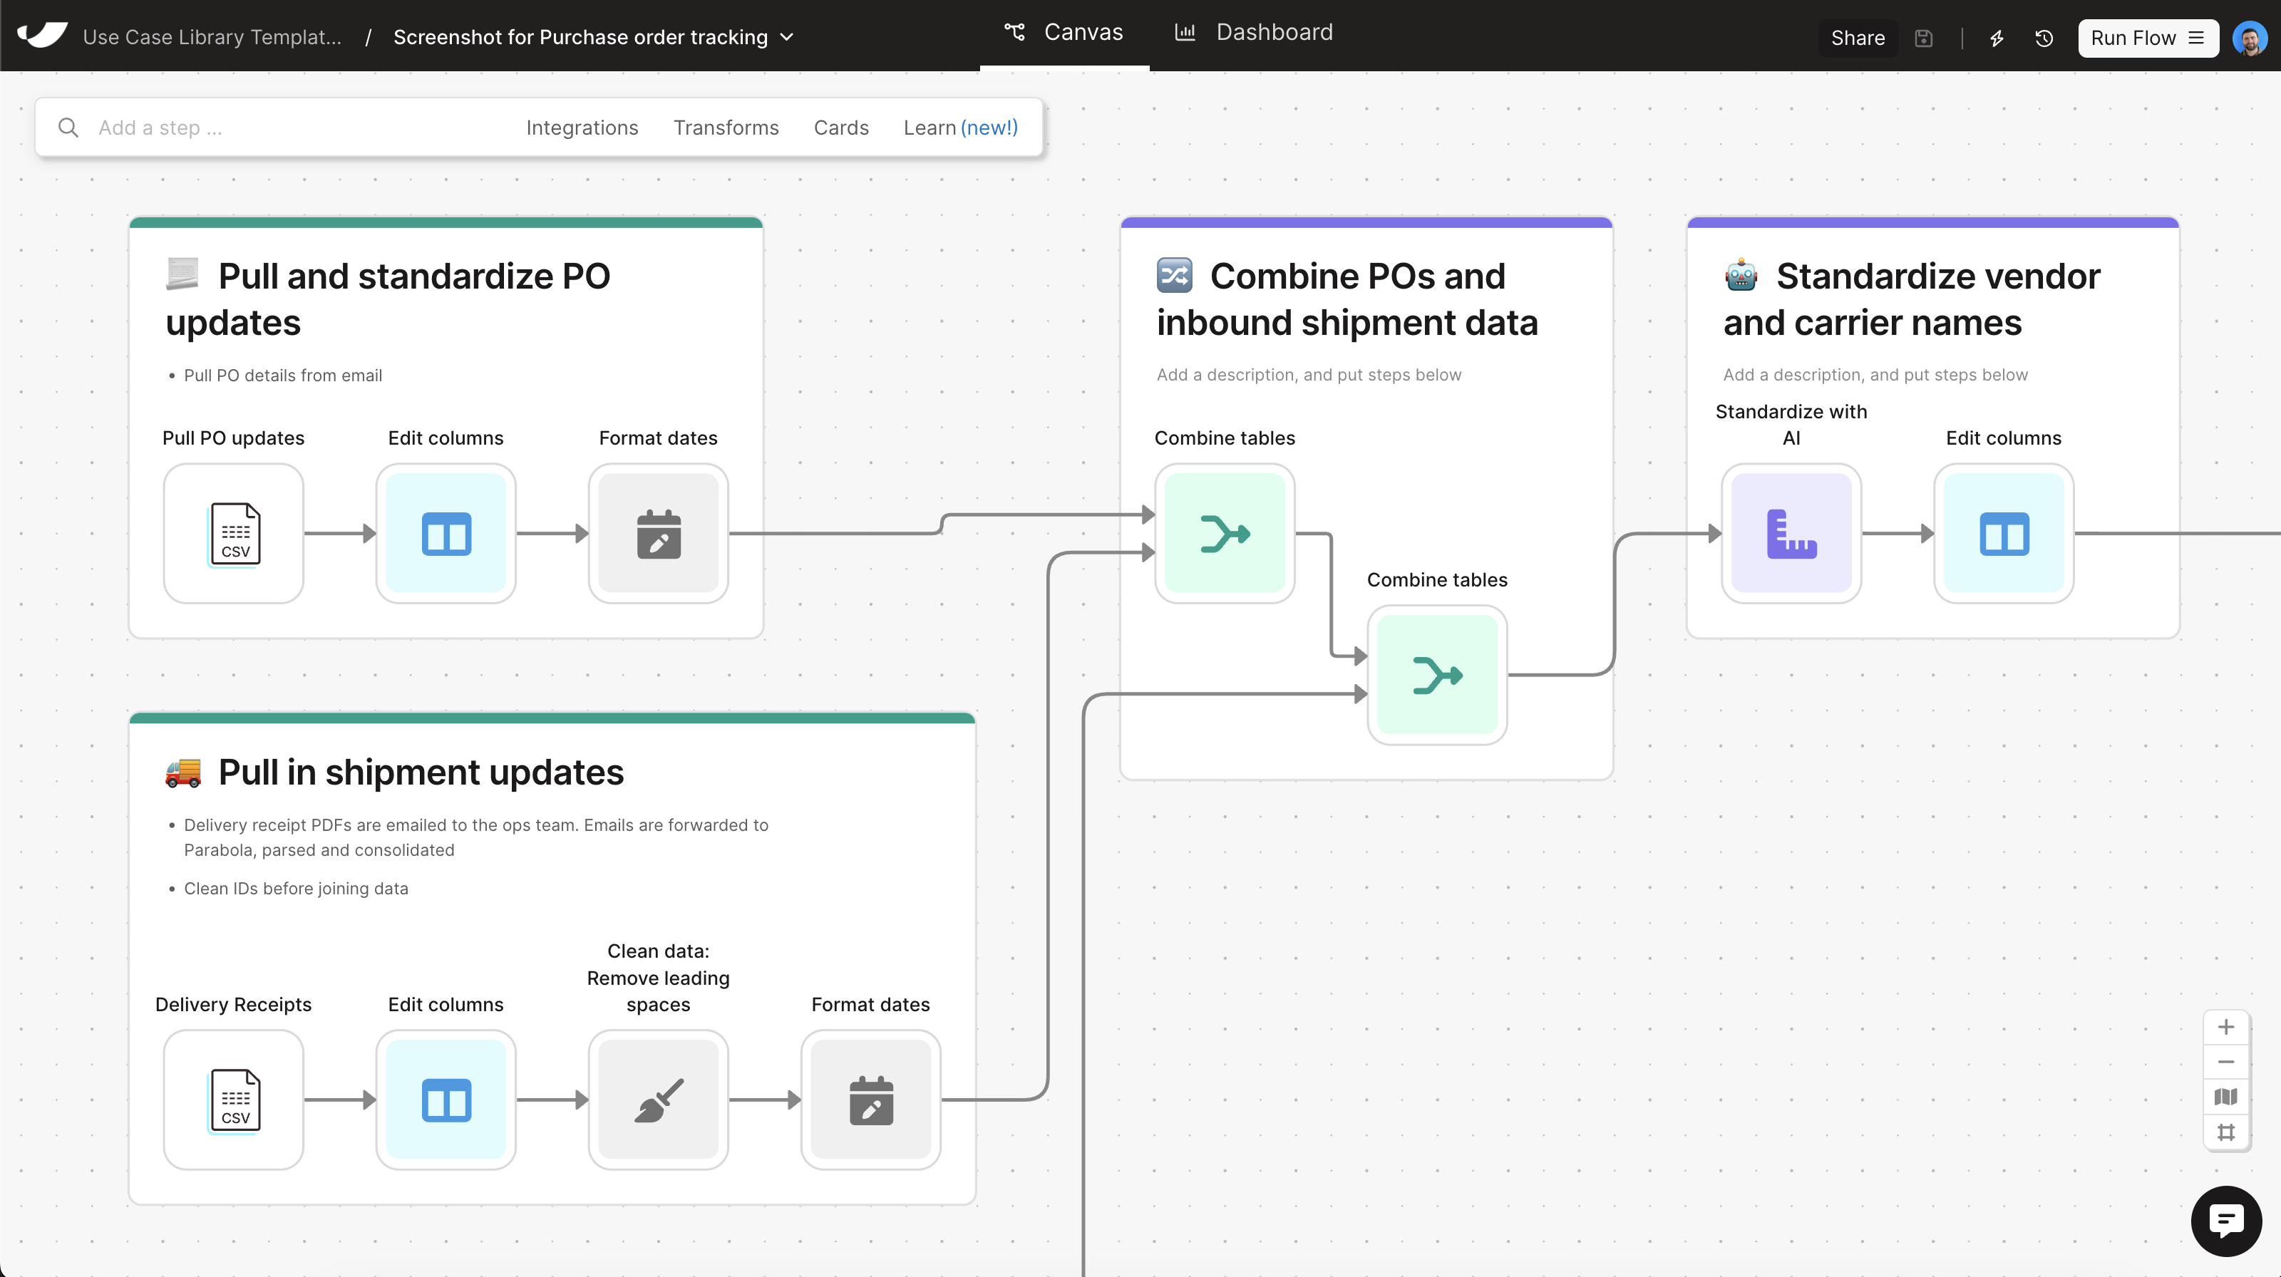Open the Transforms menu
Image resolution: width=2281 pixels, height=1277 pixels.
tap(725, 128)
